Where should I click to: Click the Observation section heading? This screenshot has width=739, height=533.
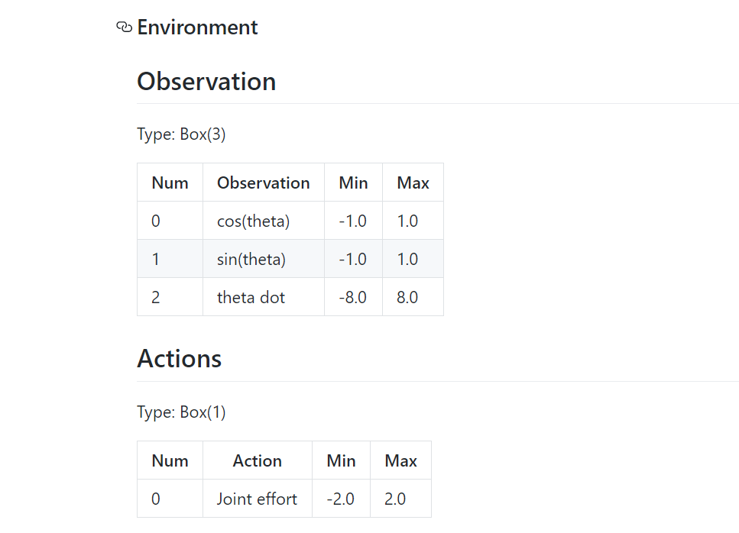point(206,82)
